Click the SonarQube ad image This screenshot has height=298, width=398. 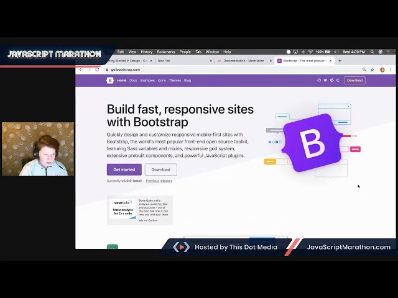(123, 209)
